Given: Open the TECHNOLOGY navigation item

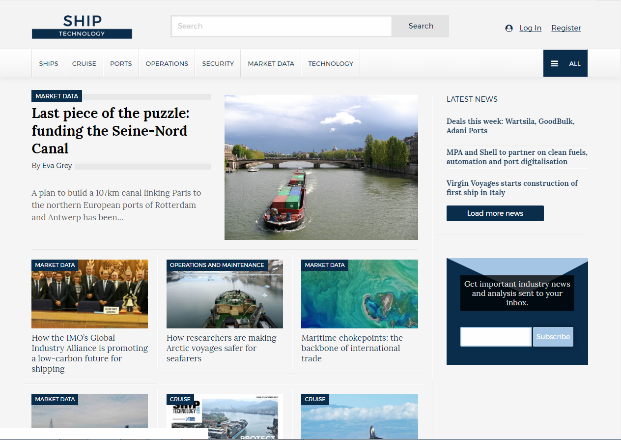Looking at the screenshot, I should pyautogui.click(x=331, y=63).
